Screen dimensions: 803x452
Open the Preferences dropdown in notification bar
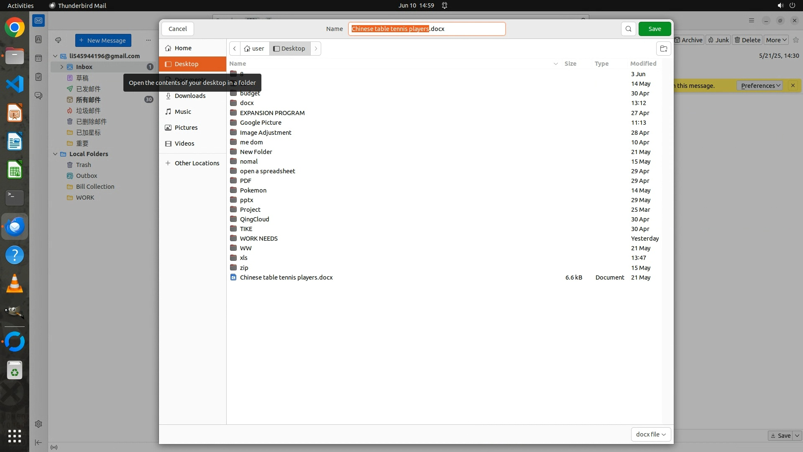click(760, 86)
